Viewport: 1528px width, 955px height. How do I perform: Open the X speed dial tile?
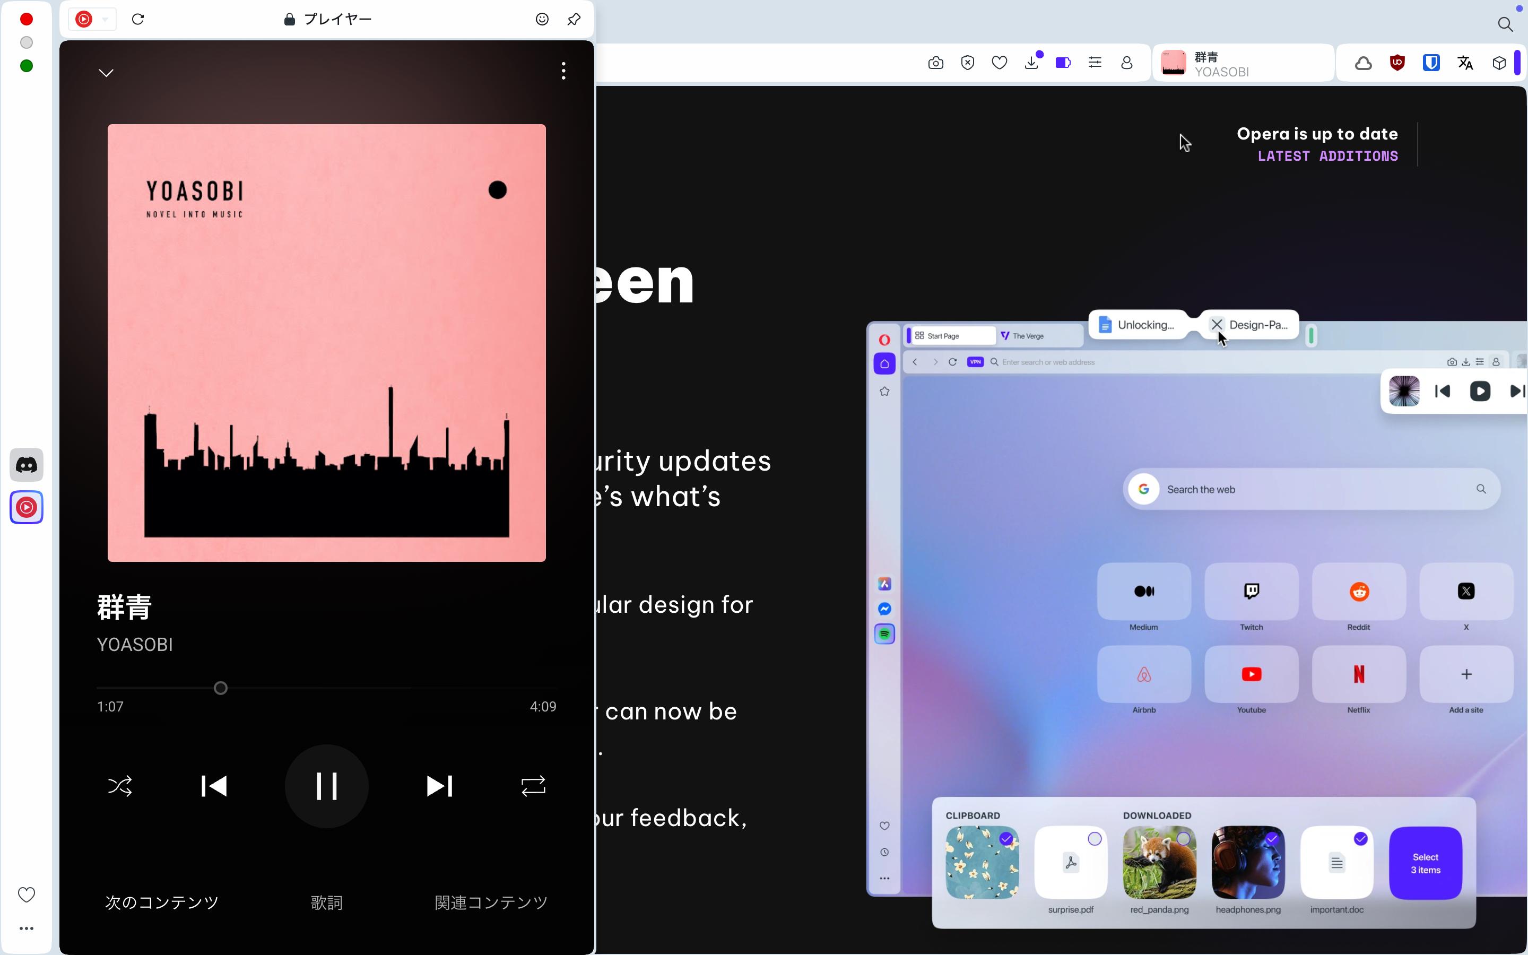[1466, 592]
